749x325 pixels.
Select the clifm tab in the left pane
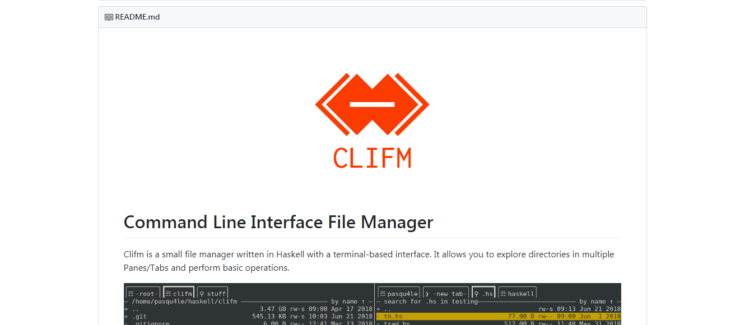(179, 293)
